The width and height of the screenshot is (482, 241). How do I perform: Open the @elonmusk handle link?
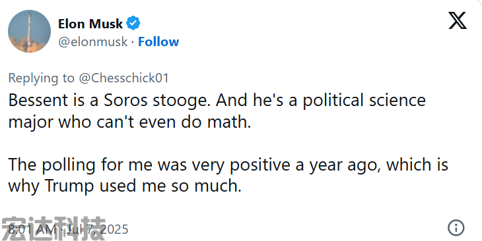tap(93, 41)
